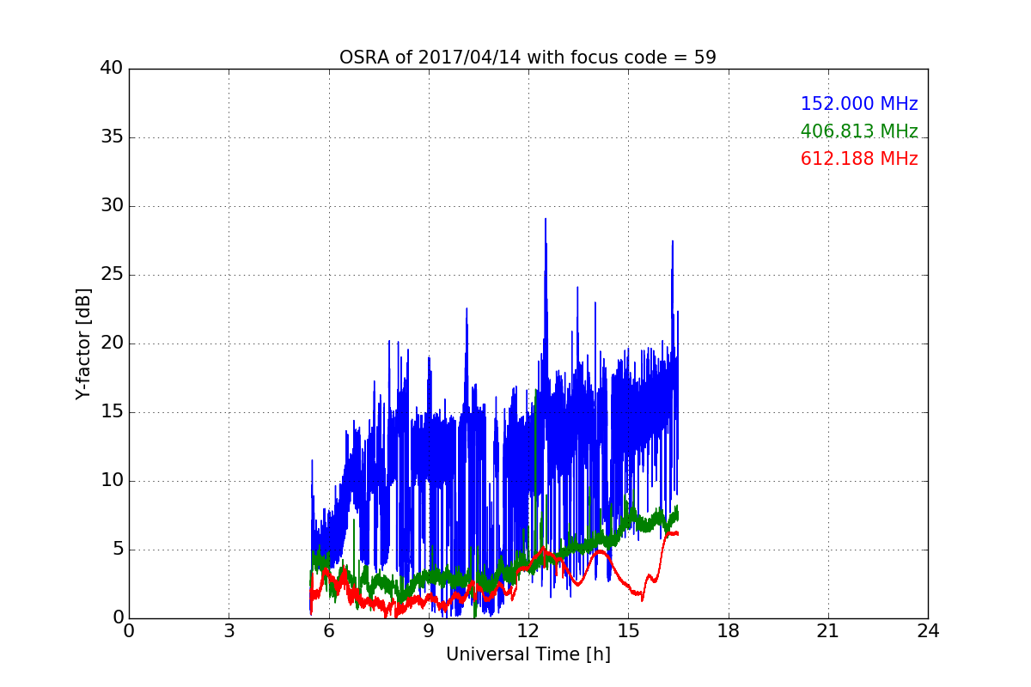The image size is (1031, 687).
Task: Click the x-axis tick label 24
Action: point(928,631)
